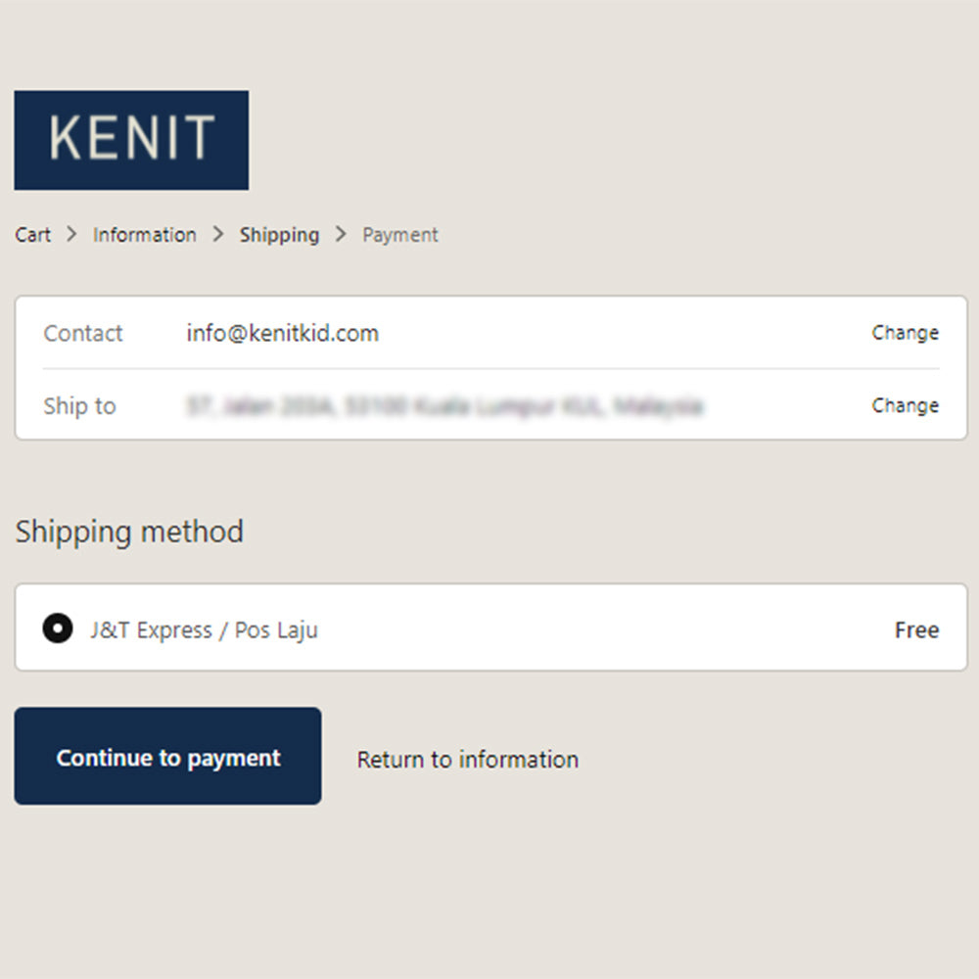
Task: Click the Ship to row label
Action: (x=79, y=405)
